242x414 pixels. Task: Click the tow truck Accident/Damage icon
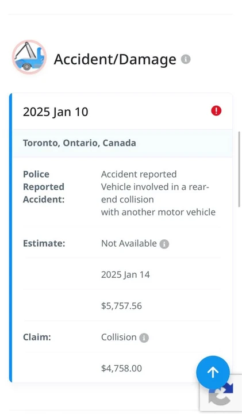click(x=29, y=57)
